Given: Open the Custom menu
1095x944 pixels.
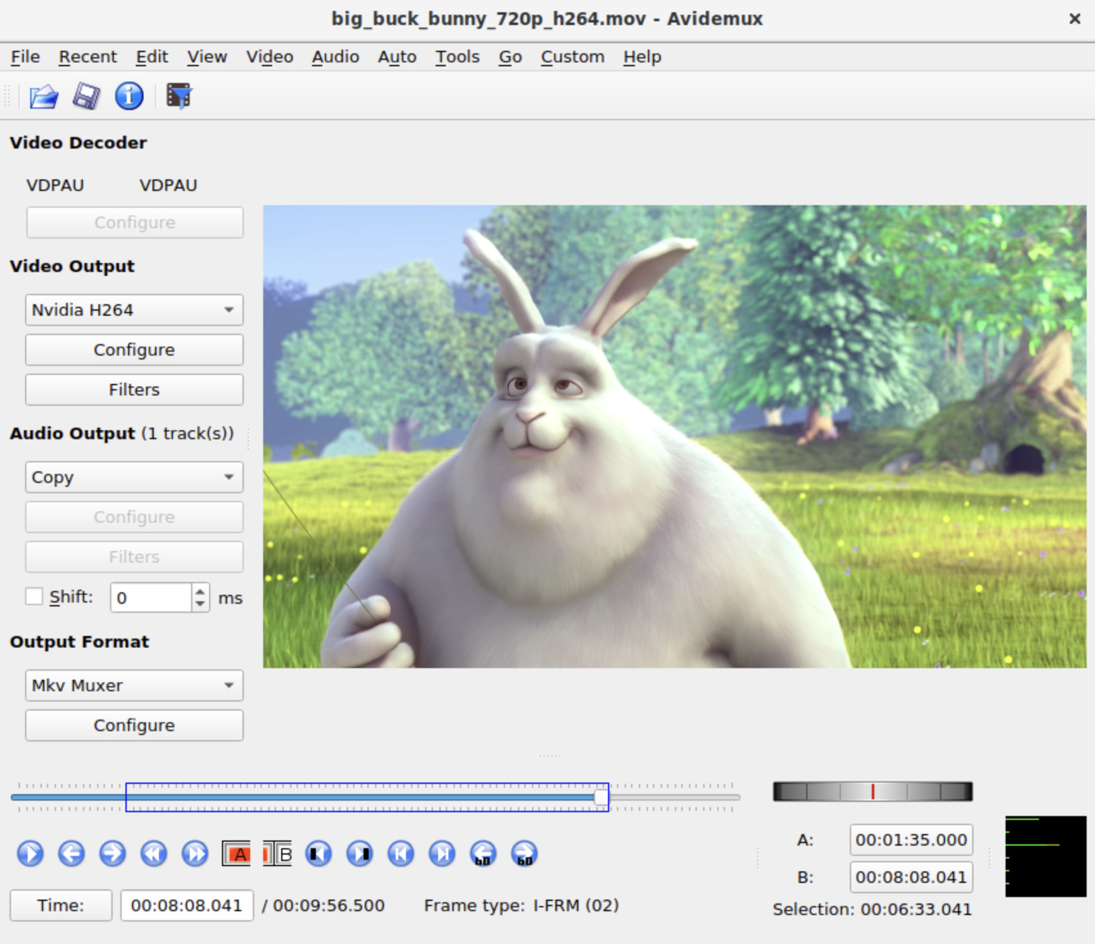Looking at the screenshot, I should 573,57.
